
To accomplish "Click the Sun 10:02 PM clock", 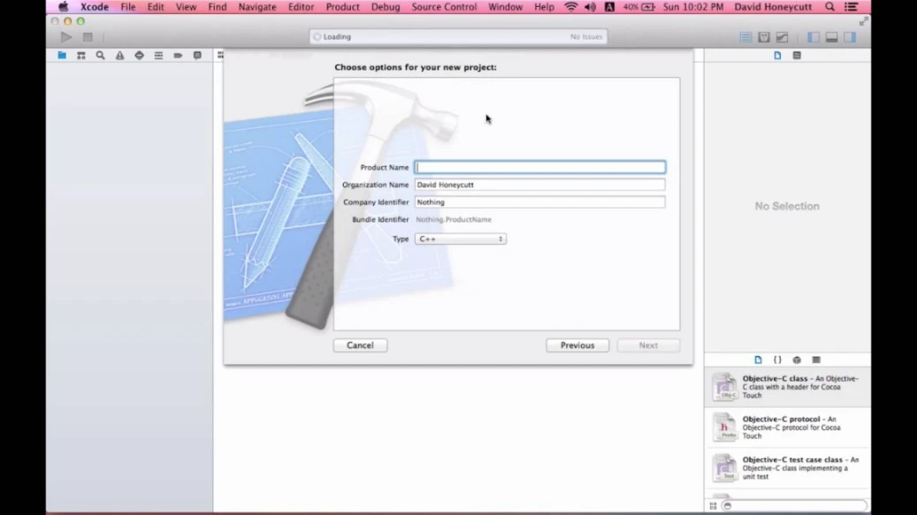I will pos(693,7).
